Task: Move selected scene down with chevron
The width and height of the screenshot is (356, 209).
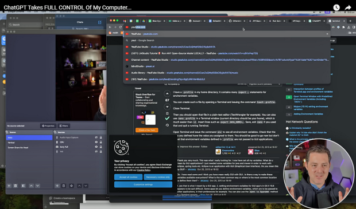Action: click(38, 186)
